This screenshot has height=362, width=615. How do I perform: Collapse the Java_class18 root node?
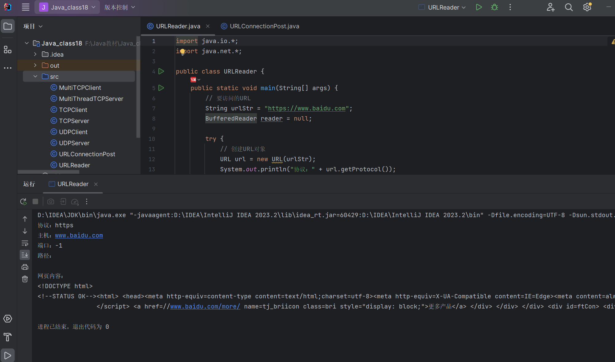click(27, 43)
